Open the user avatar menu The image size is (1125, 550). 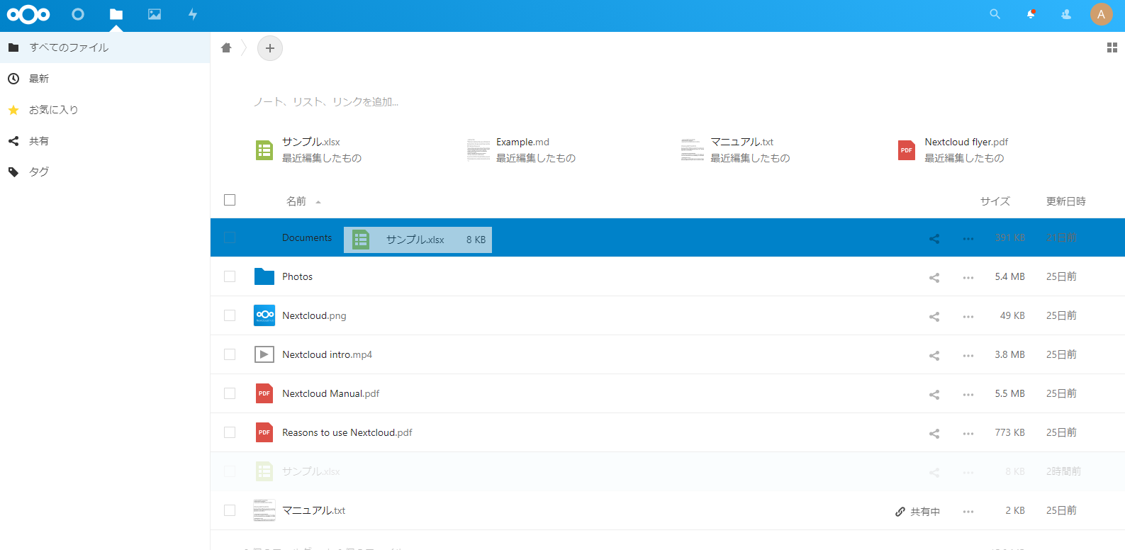pyautogui.click(x=1101, y=14)
